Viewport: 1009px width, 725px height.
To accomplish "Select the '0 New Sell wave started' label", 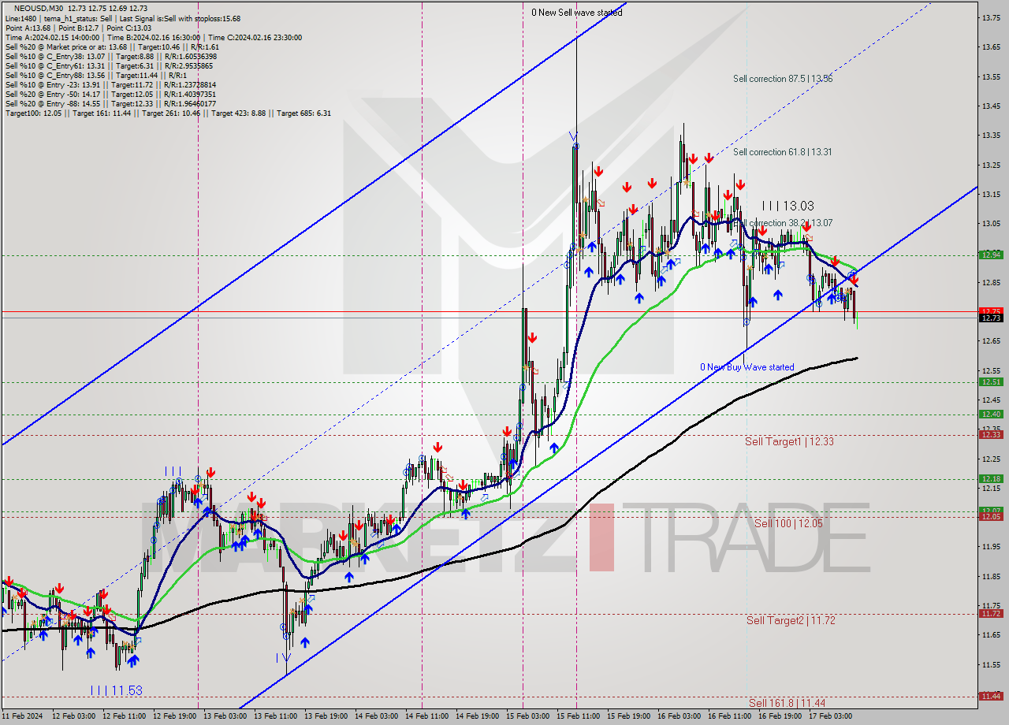I will click(576, 13).
